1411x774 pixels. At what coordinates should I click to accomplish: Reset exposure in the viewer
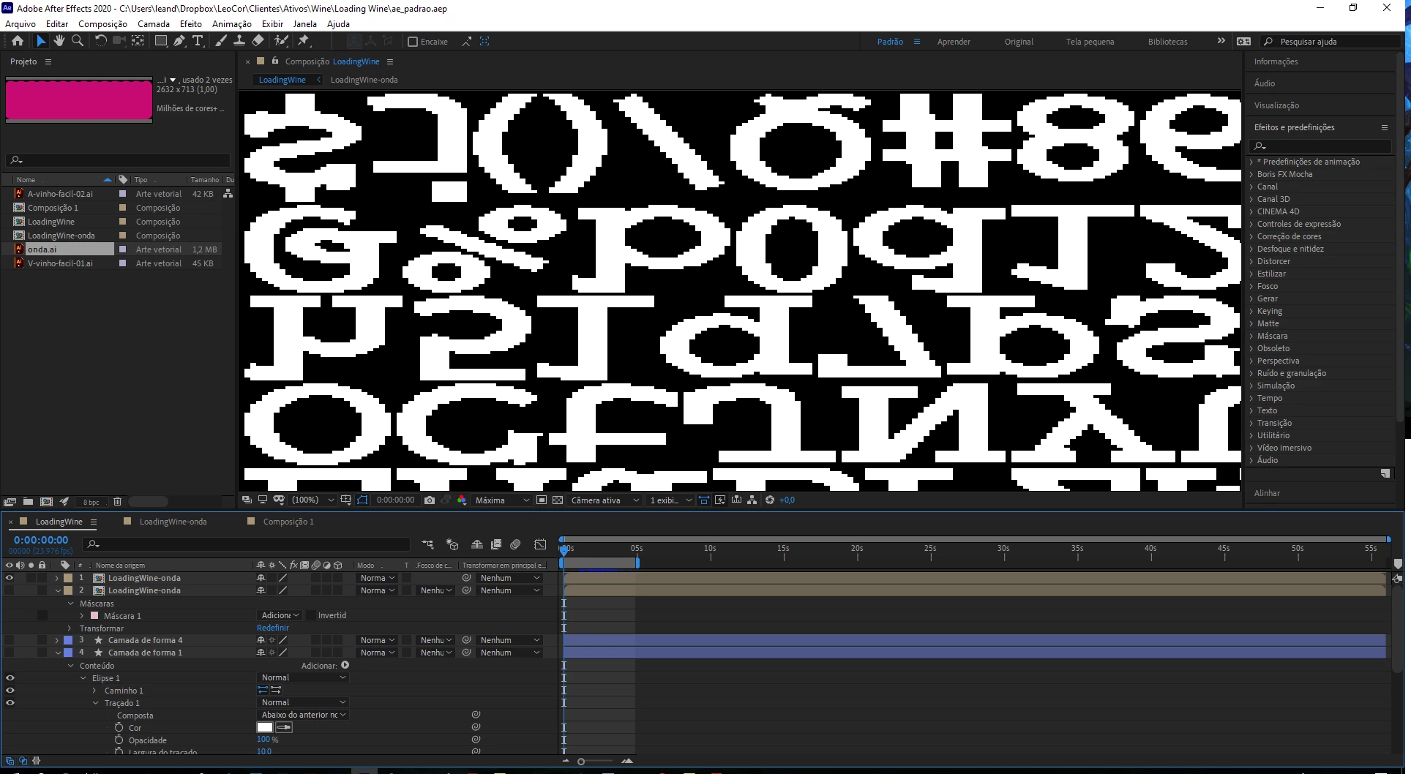pos(770,500)
